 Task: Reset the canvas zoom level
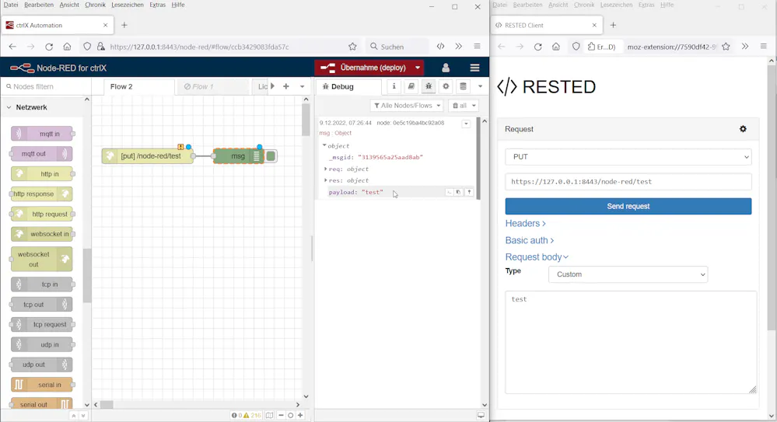(290, 415)
